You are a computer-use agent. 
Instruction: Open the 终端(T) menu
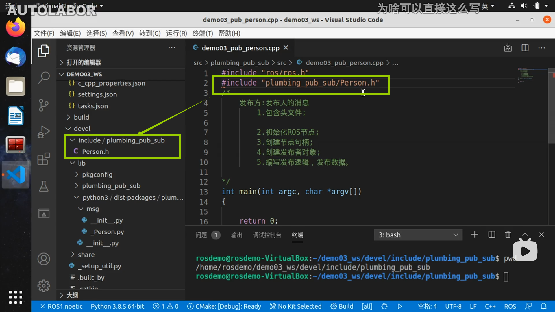pos(203,33)
